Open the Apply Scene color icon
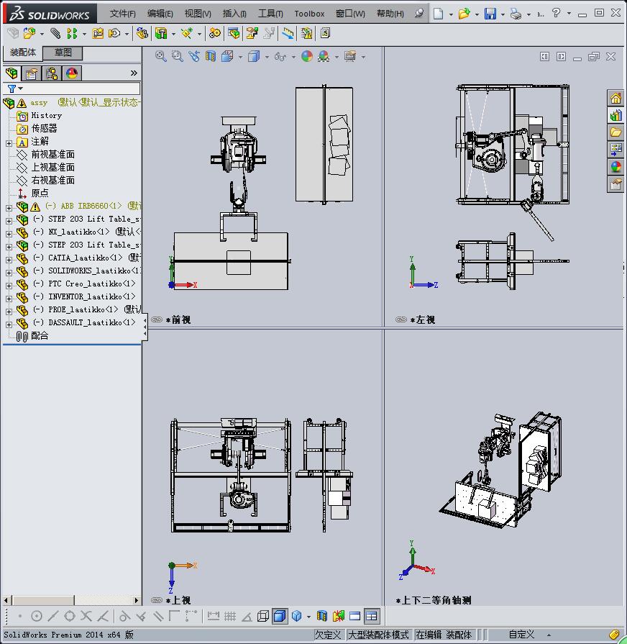Screen dimensions: 627x644 (324, 56)
